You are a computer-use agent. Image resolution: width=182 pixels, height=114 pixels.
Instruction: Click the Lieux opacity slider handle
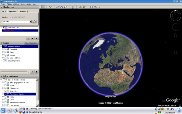(28, 72)
